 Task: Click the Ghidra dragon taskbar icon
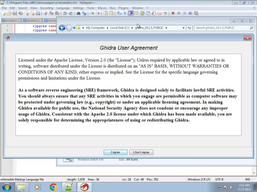point(84,187)
